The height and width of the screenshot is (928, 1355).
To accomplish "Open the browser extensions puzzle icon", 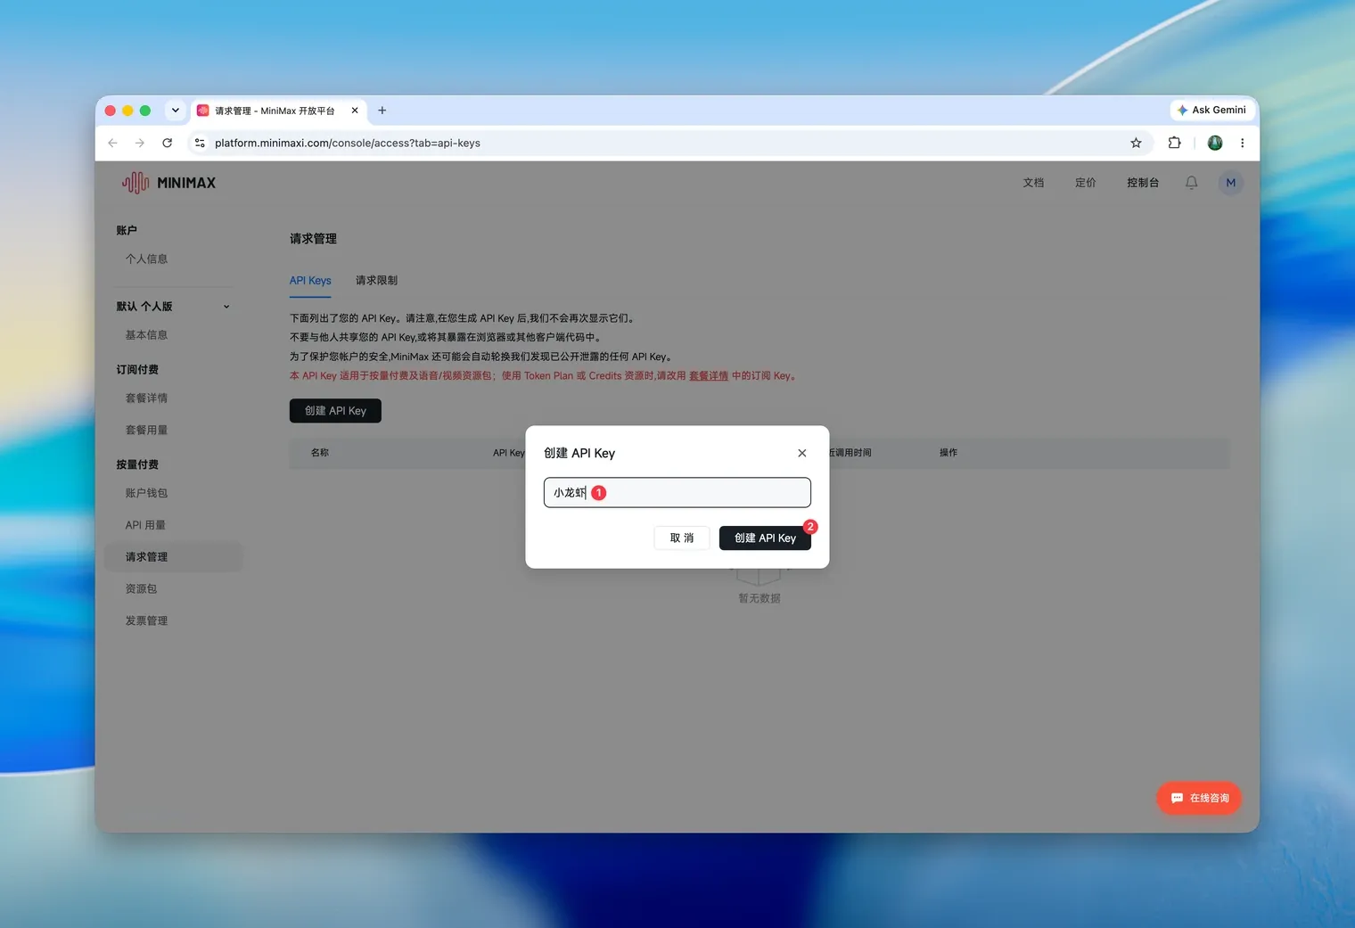I will click(x=1174, y=143).
